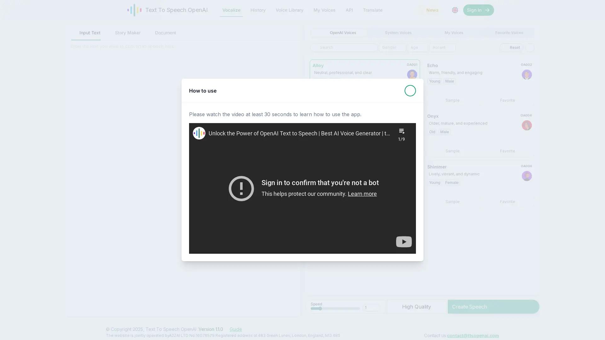Screen dimensions: 605x340
Task: Close the How to use dialog
Action: (410, 91)
